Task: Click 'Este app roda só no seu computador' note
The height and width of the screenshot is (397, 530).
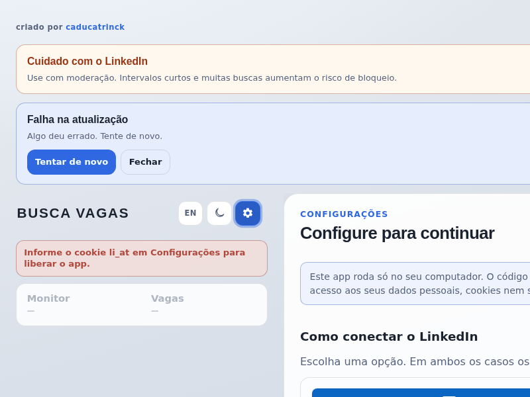Action: 415,284
